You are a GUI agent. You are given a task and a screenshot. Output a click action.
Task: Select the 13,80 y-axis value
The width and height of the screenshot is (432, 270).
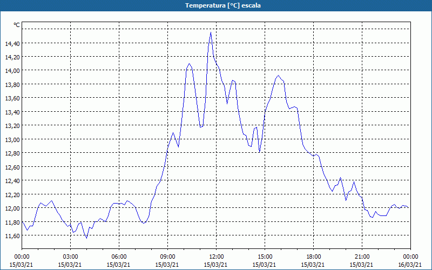12,85
